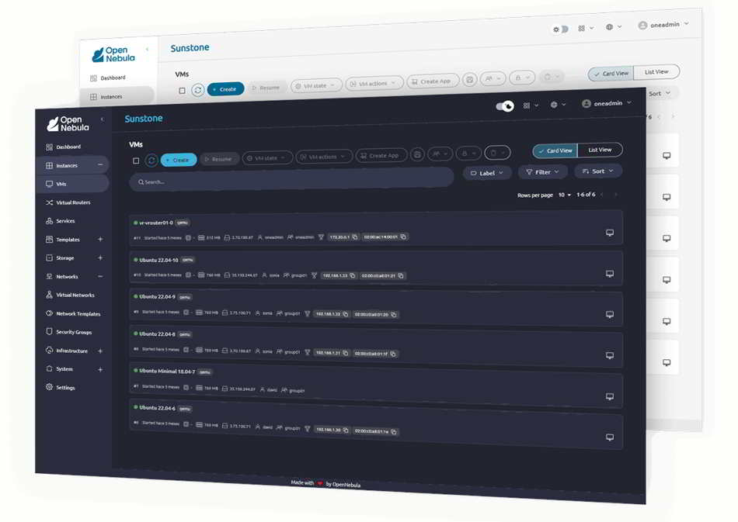Screen dimensions: 738x522
Task: Open the Filter dropdown
Action: pos(542,172)
